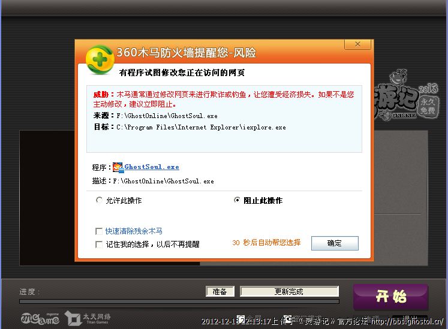Click the Mgame logo at bottom left

click(x=40, y=318)
